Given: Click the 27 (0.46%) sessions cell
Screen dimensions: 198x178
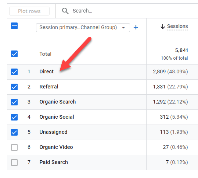Looking at the screenshot, I should click(x=175, y=147).
